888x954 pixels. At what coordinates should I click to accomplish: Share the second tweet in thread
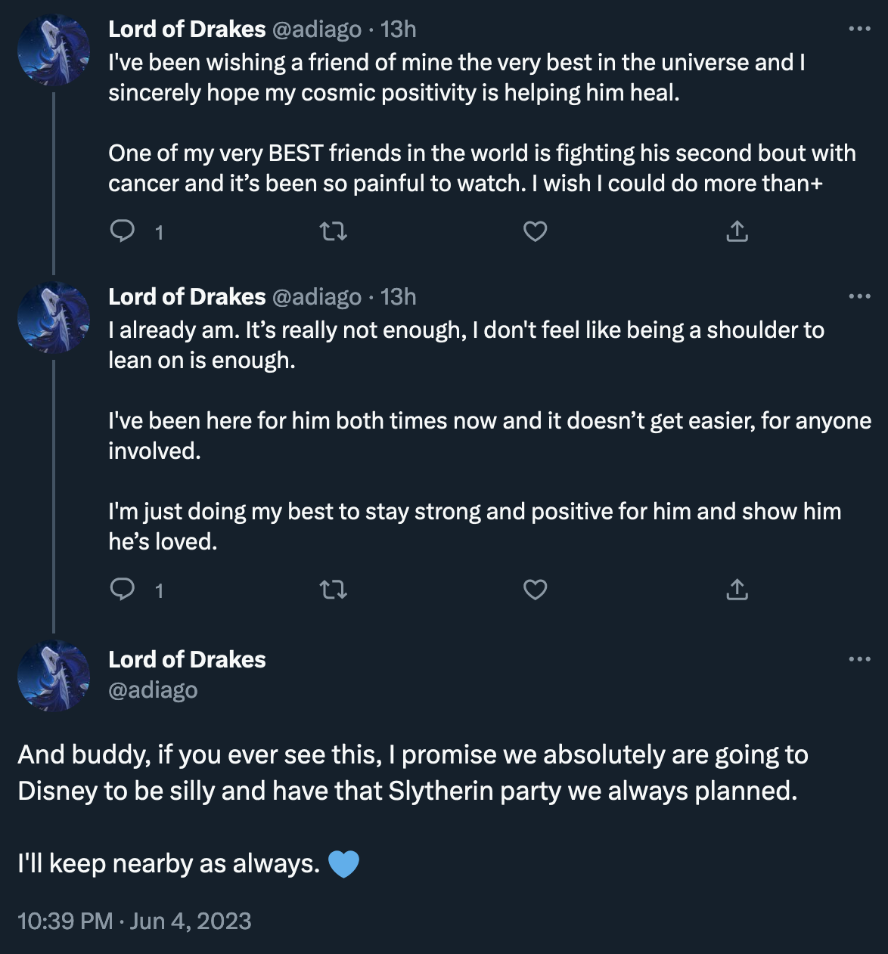click(737, 590)
